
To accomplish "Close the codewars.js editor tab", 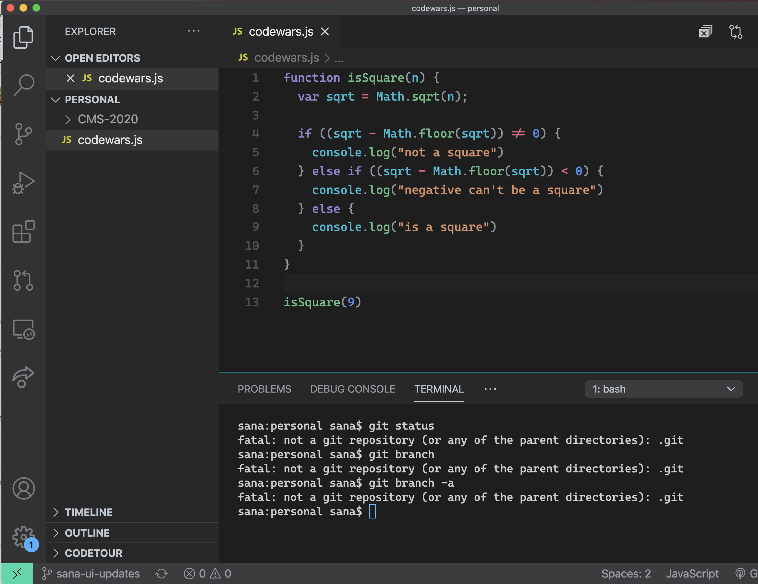I will click(x=325, y=32).
